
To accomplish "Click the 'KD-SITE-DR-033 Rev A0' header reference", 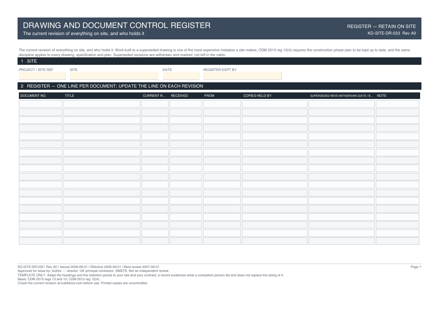I will (392, 33).
